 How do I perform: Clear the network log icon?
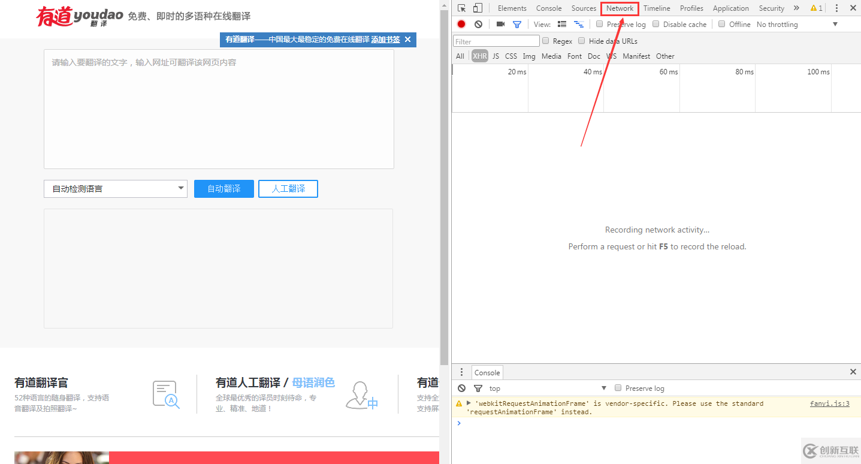pyautogui.click(x=478, y=25)
